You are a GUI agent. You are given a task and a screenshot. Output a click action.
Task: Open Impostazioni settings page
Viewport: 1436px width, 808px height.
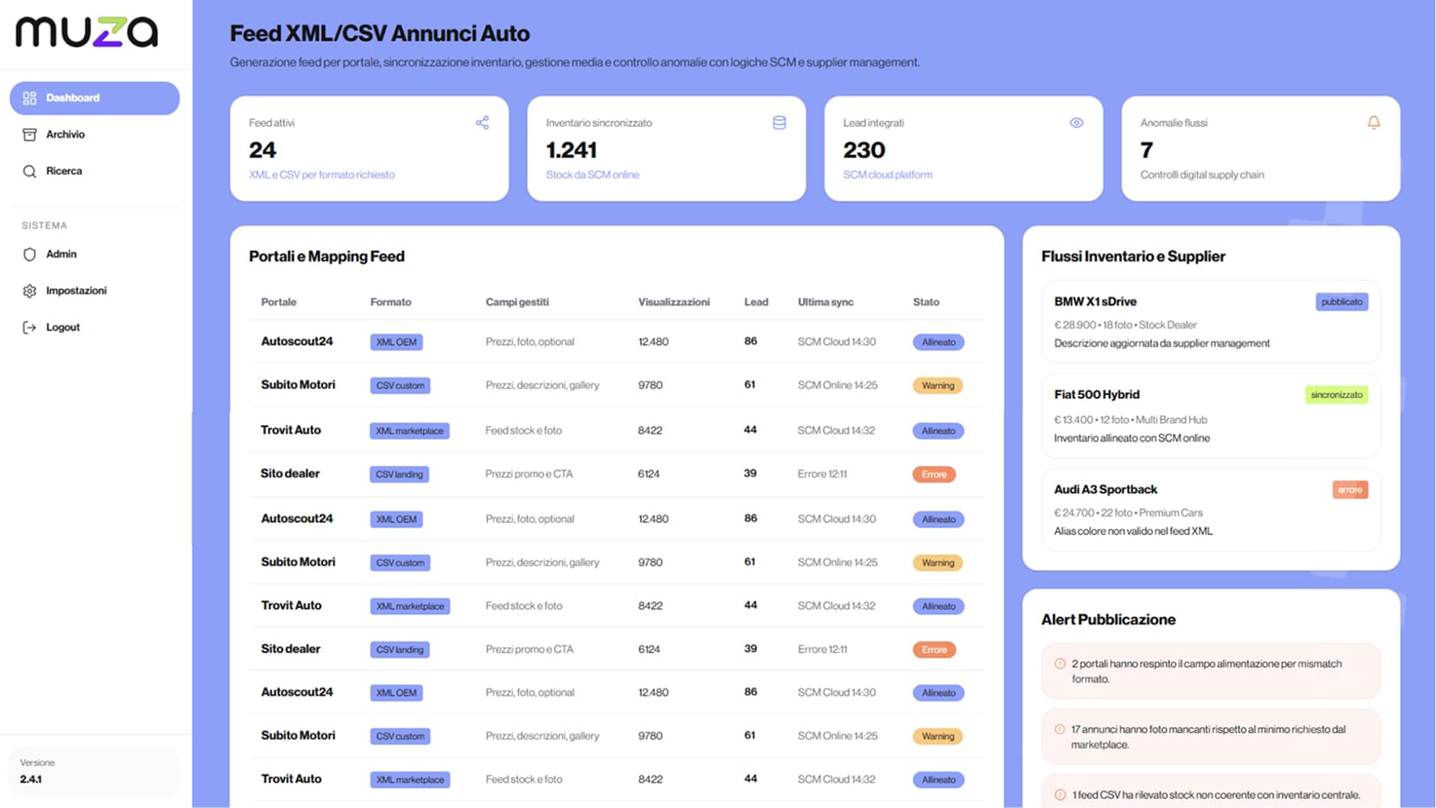(x=95, y=291)
